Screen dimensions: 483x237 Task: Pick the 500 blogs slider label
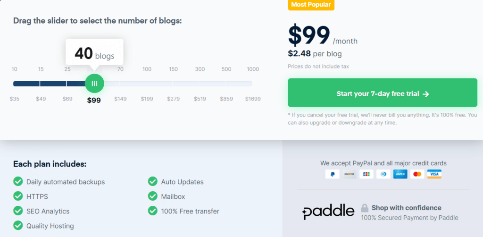click(226, 69)
